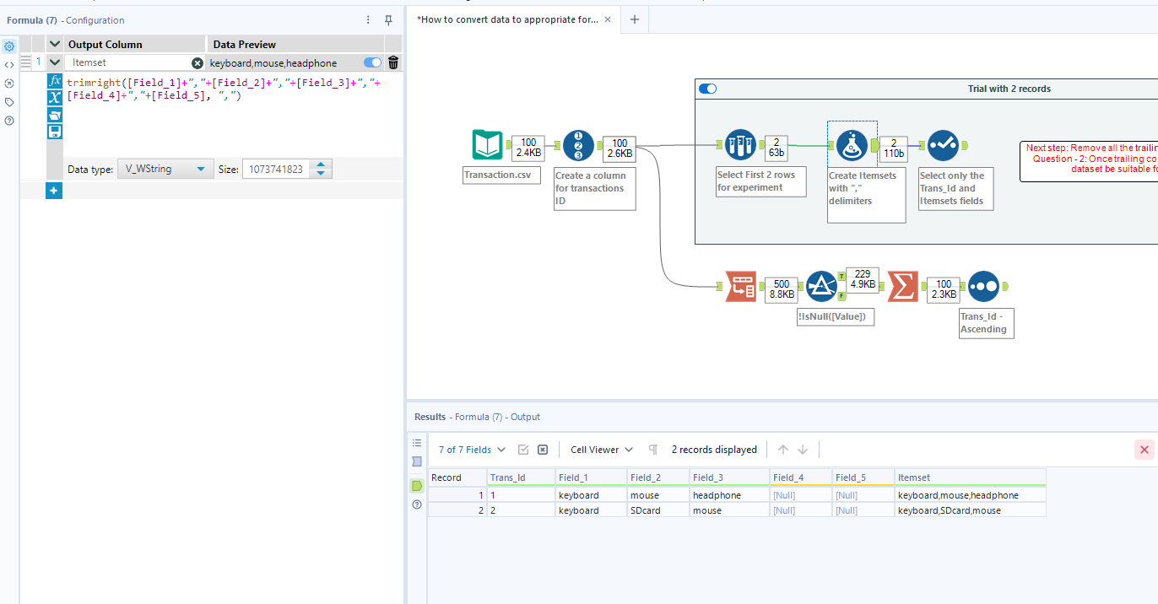Select the fx Insert Function icon
This screenshot has height=604, width=1158.
click(54, 82)
